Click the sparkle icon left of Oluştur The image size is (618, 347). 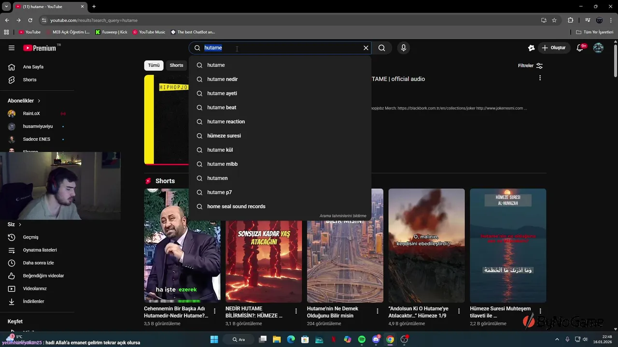coord(531,48)
